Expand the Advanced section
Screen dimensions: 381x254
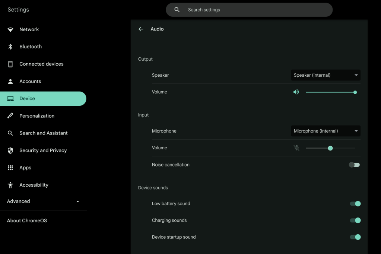click(44, 201)
